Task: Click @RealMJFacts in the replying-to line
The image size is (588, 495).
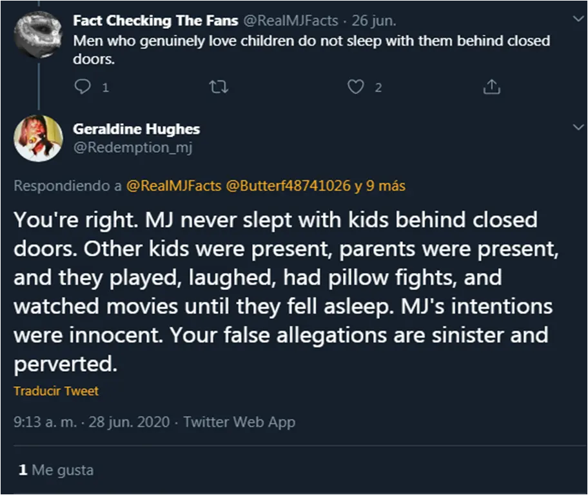Action: click(174, 186)
